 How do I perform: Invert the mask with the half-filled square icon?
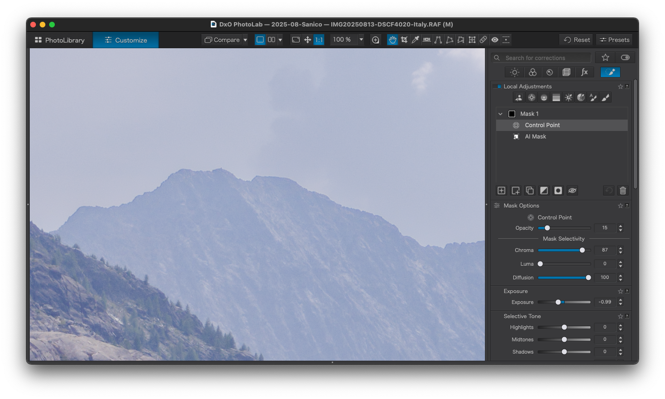click(544, 191)
